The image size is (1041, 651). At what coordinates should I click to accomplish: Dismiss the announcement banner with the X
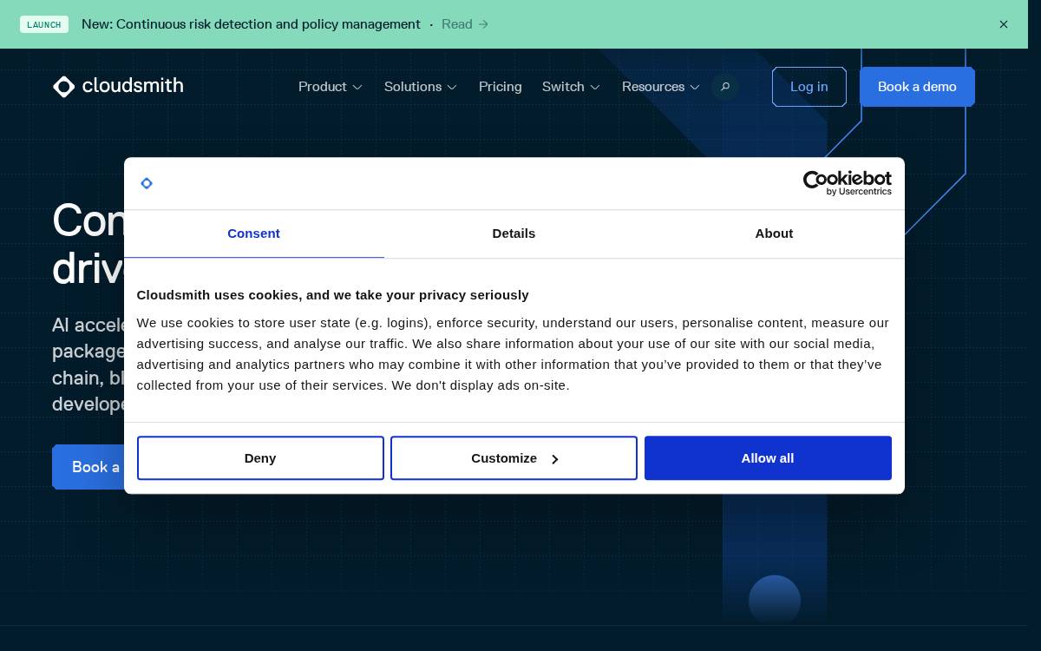1004,24
